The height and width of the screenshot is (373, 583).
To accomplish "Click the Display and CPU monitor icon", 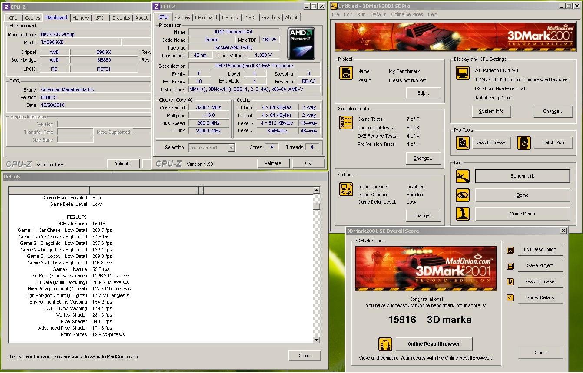I will point(462,73).
